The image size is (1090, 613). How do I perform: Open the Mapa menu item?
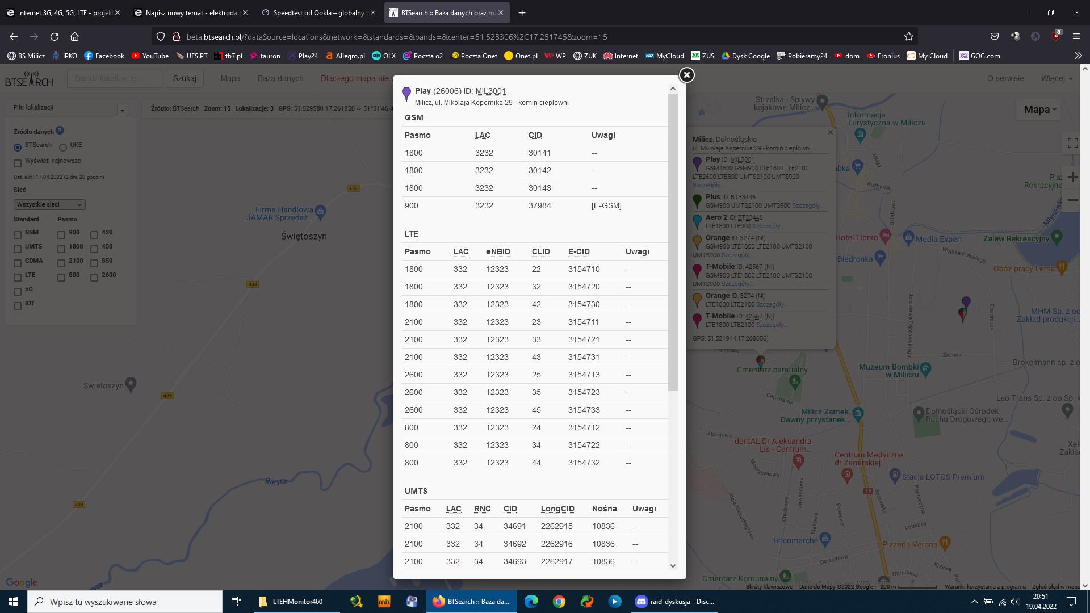click(x=230, y=78)
